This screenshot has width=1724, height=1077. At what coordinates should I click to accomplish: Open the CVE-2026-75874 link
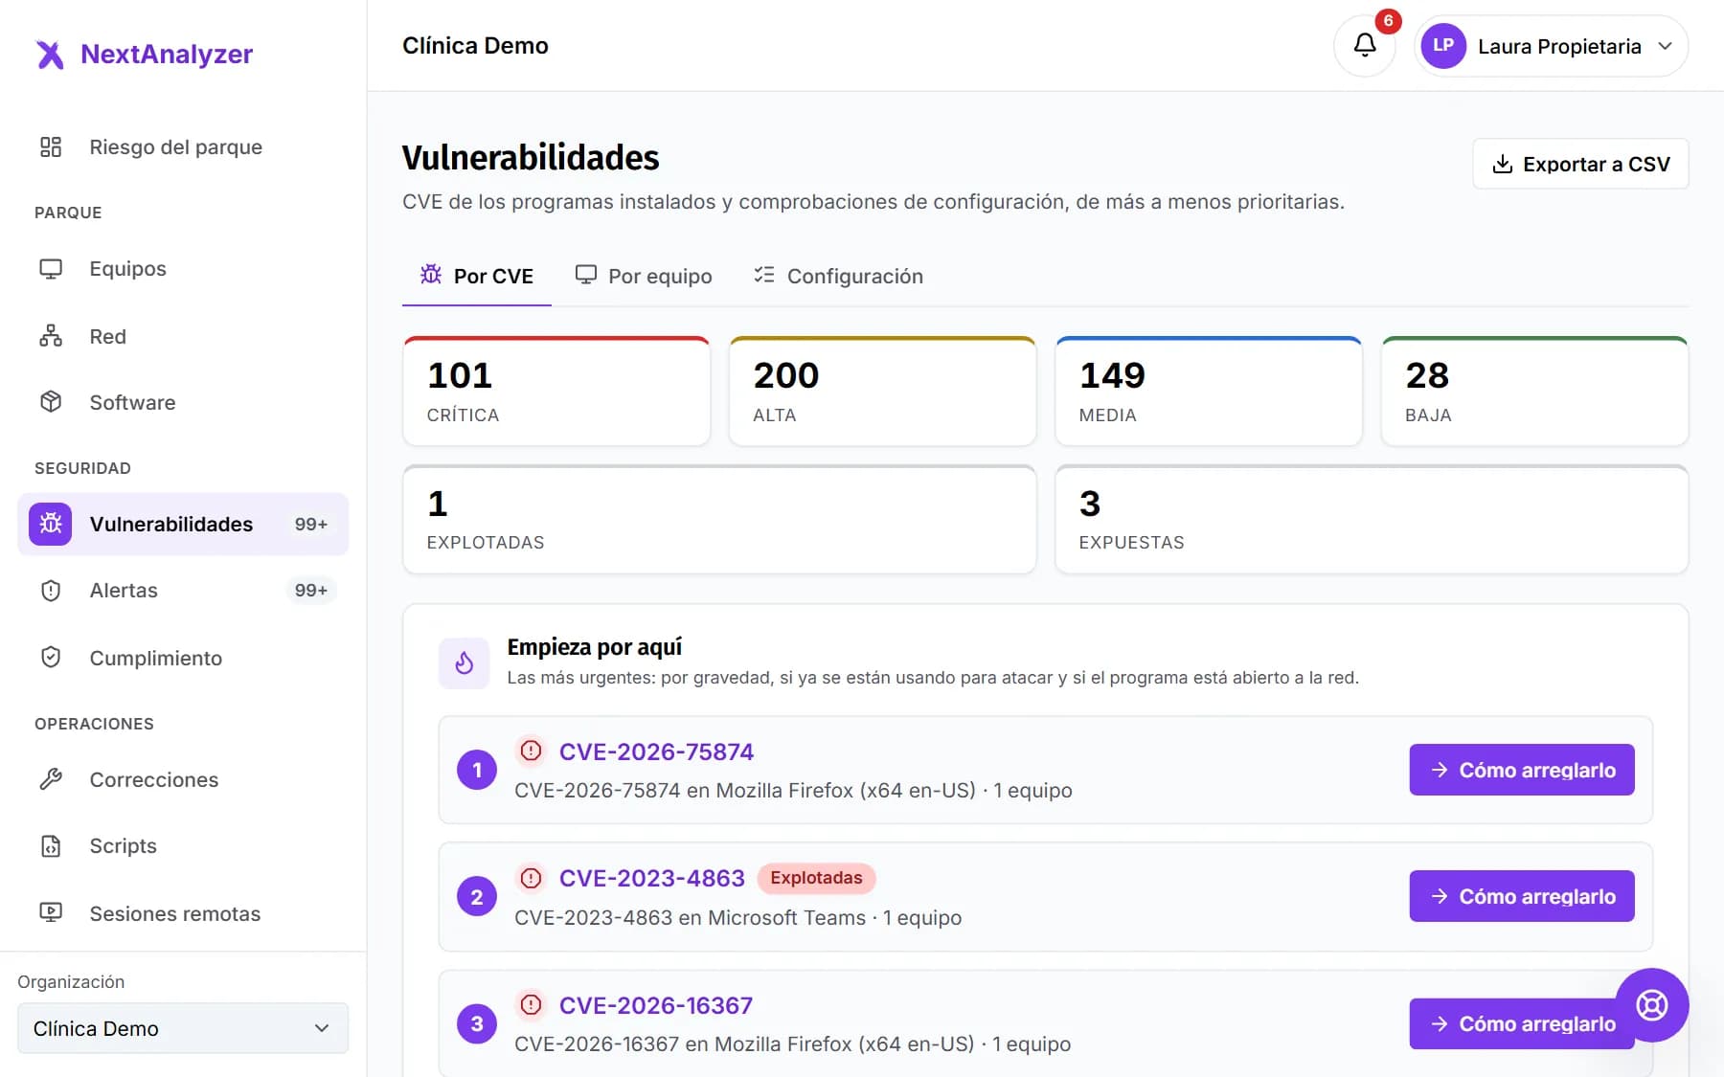coord(656,752)
